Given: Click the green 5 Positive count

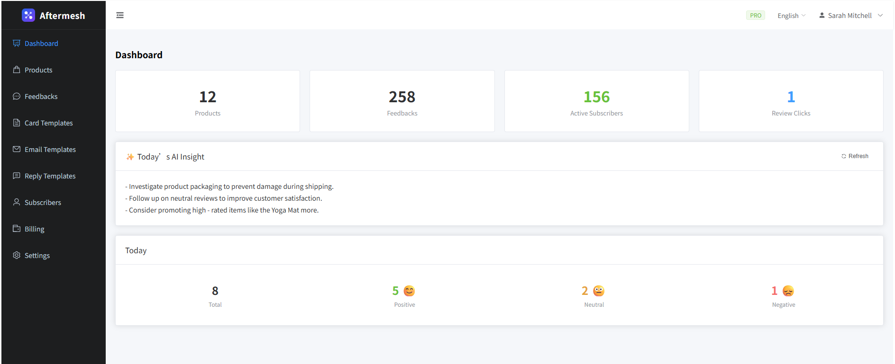Looking at the screenshot, I should click(395, 291).
